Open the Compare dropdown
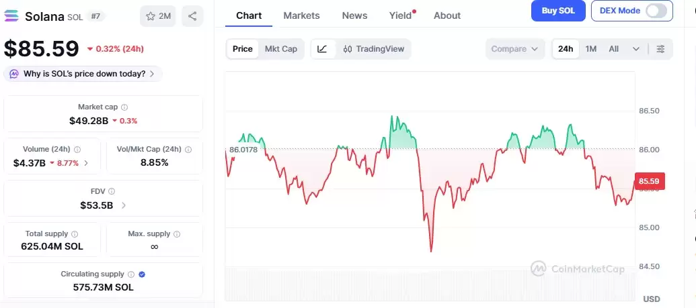 pos(514,49)
